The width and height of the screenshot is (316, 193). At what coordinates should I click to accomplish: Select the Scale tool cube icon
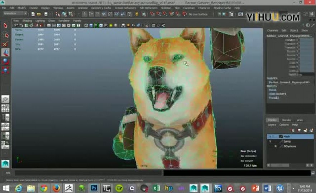(5, 70)
